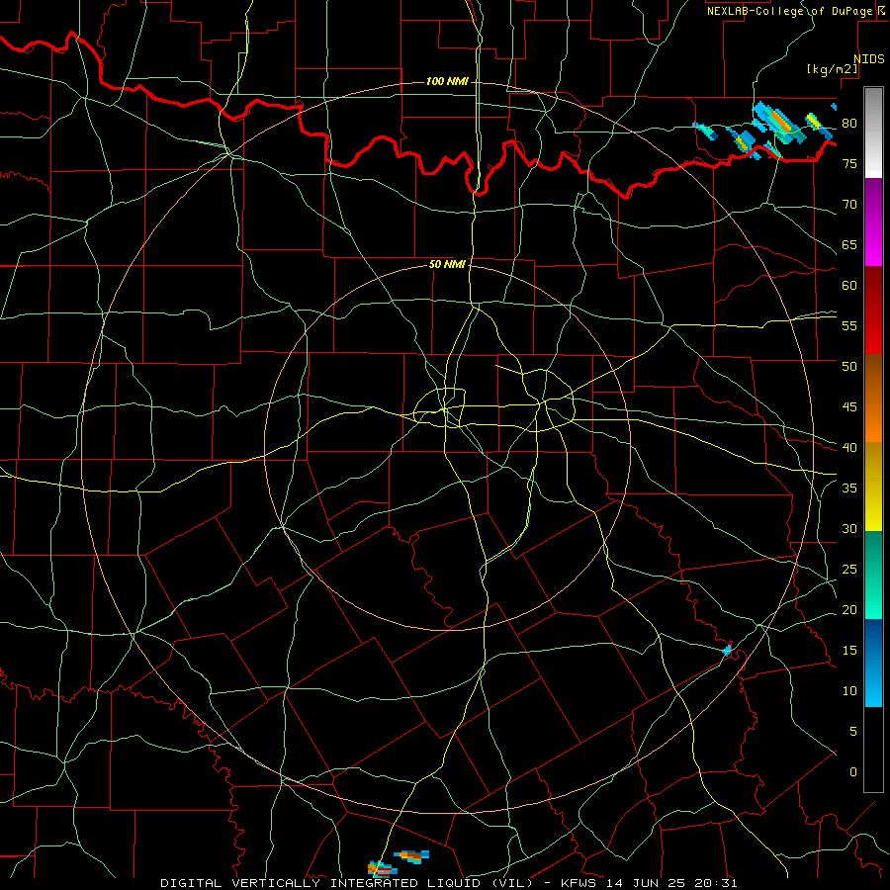
Task: Select scale value 0 on the legend
Action: tap(853, 772)
